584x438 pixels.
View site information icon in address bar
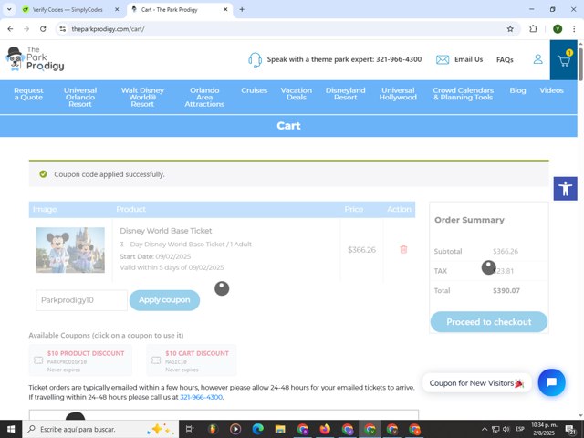coord(63,29)
